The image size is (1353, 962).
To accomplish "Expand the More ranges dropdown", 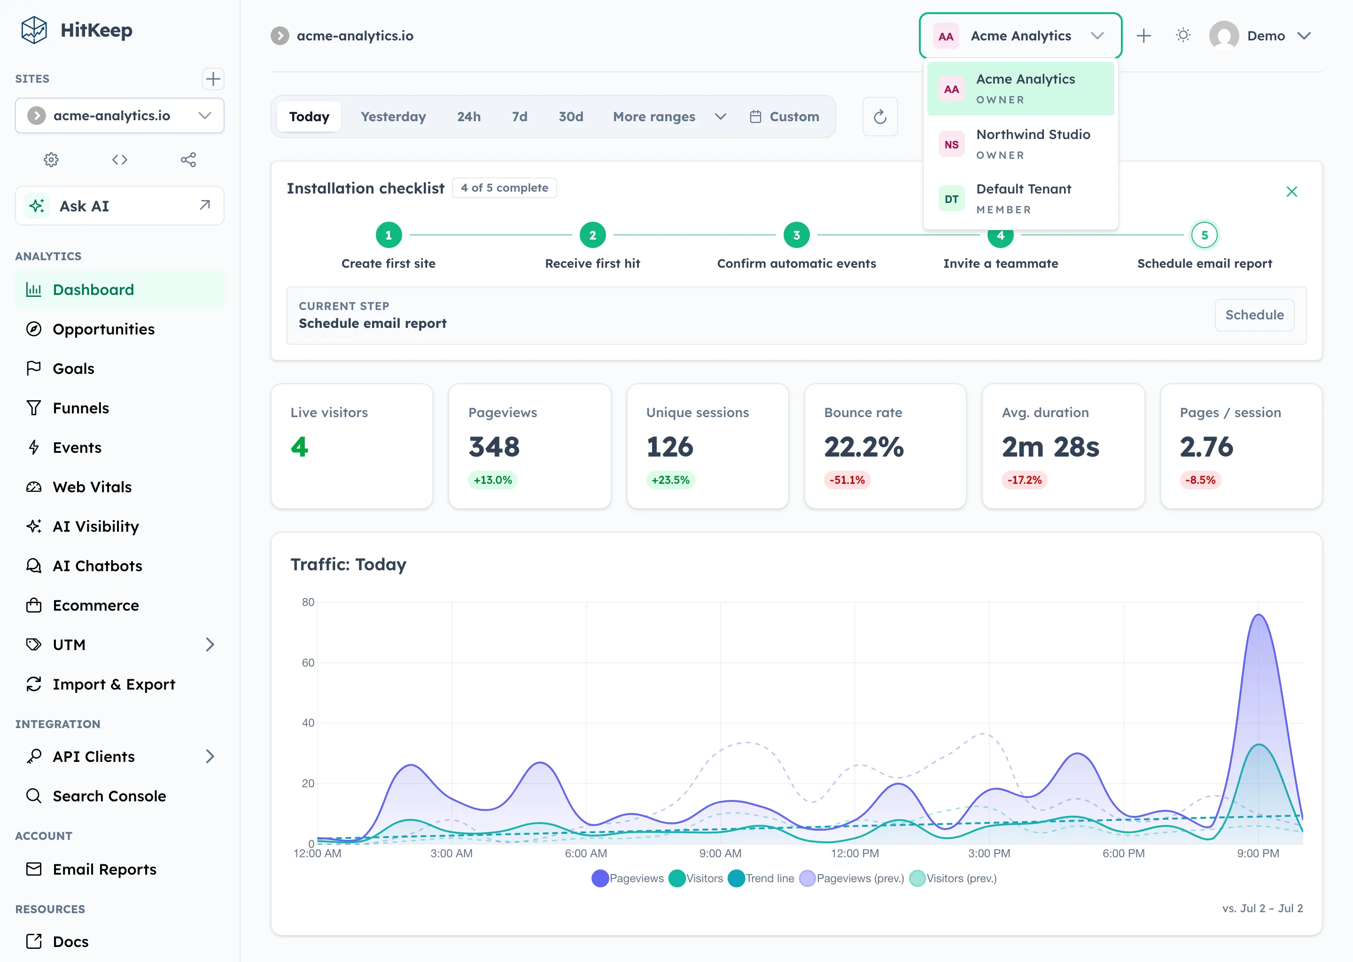I will click(669, 116).
